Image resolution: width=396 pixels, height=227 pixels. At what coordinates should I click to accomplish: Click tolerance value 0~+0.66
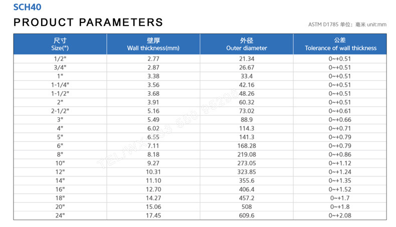coord(340,120)
